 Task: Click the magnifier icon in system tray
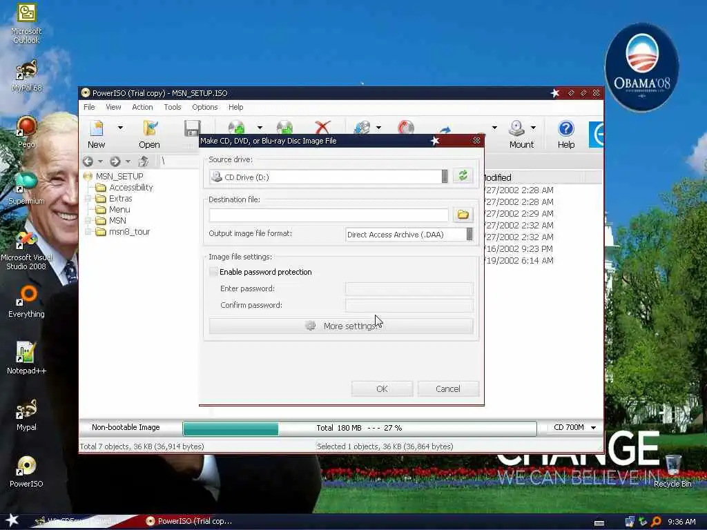[656, 522]
